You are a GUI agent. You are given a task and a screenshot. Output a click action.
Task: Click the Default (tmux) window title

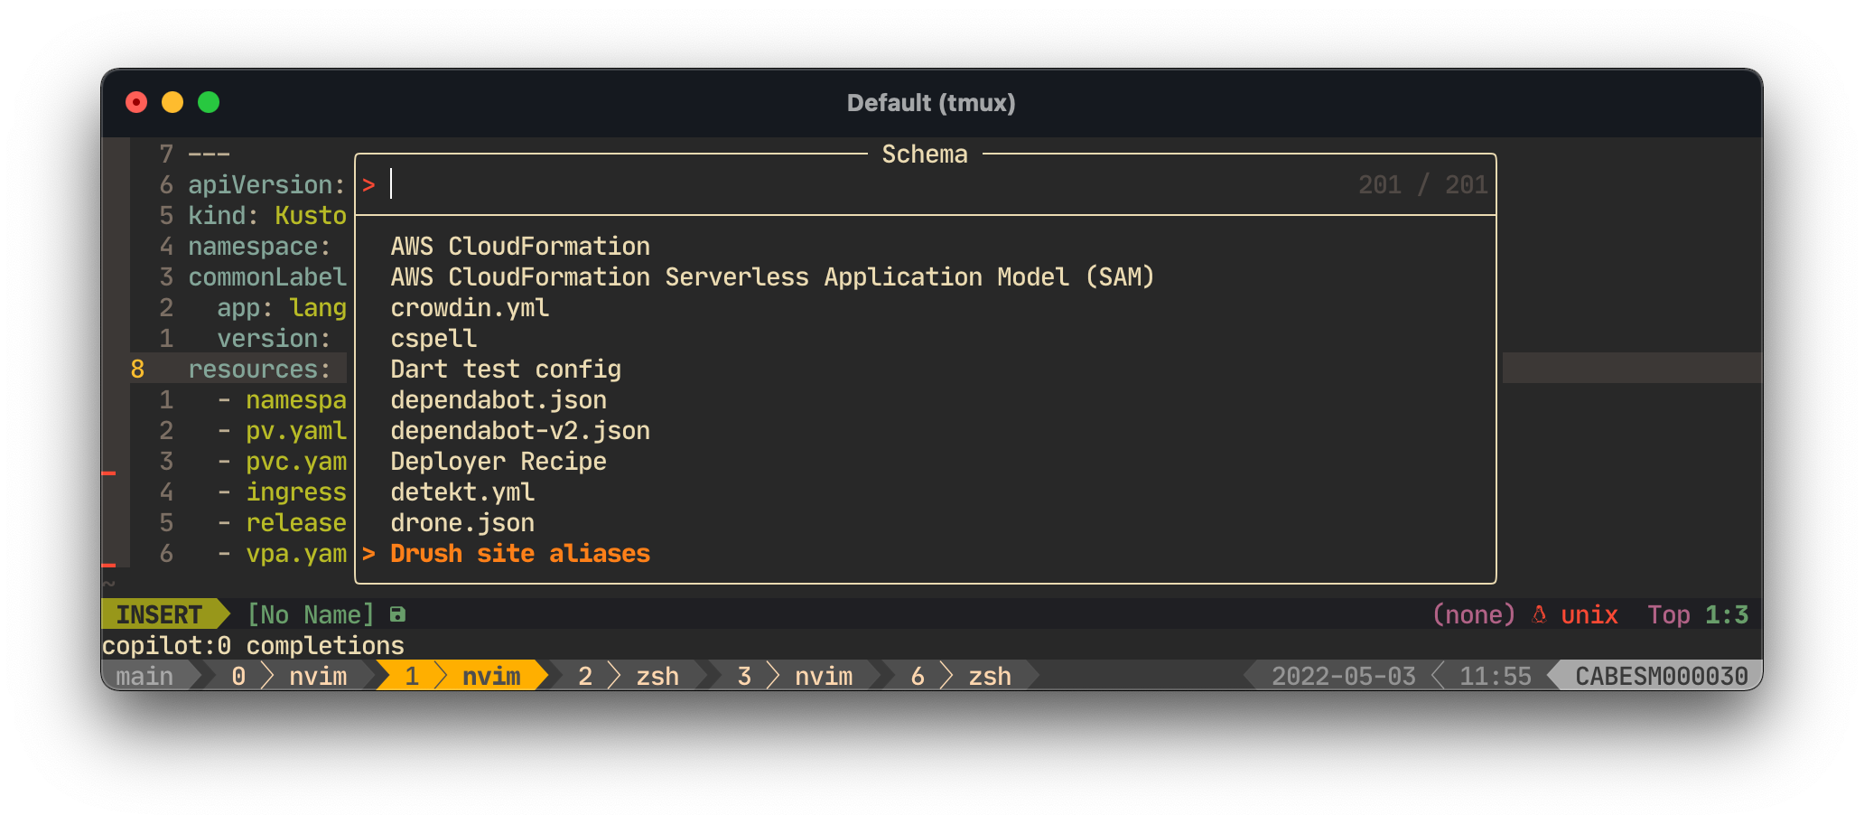[x=931, y=102]
